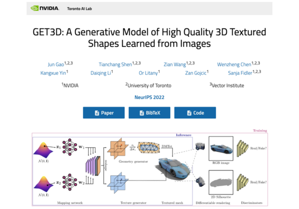Viewport: 299px width, 209px height.
Task: Click the NVIDIA affiliation text
Action: pos(70,85)
